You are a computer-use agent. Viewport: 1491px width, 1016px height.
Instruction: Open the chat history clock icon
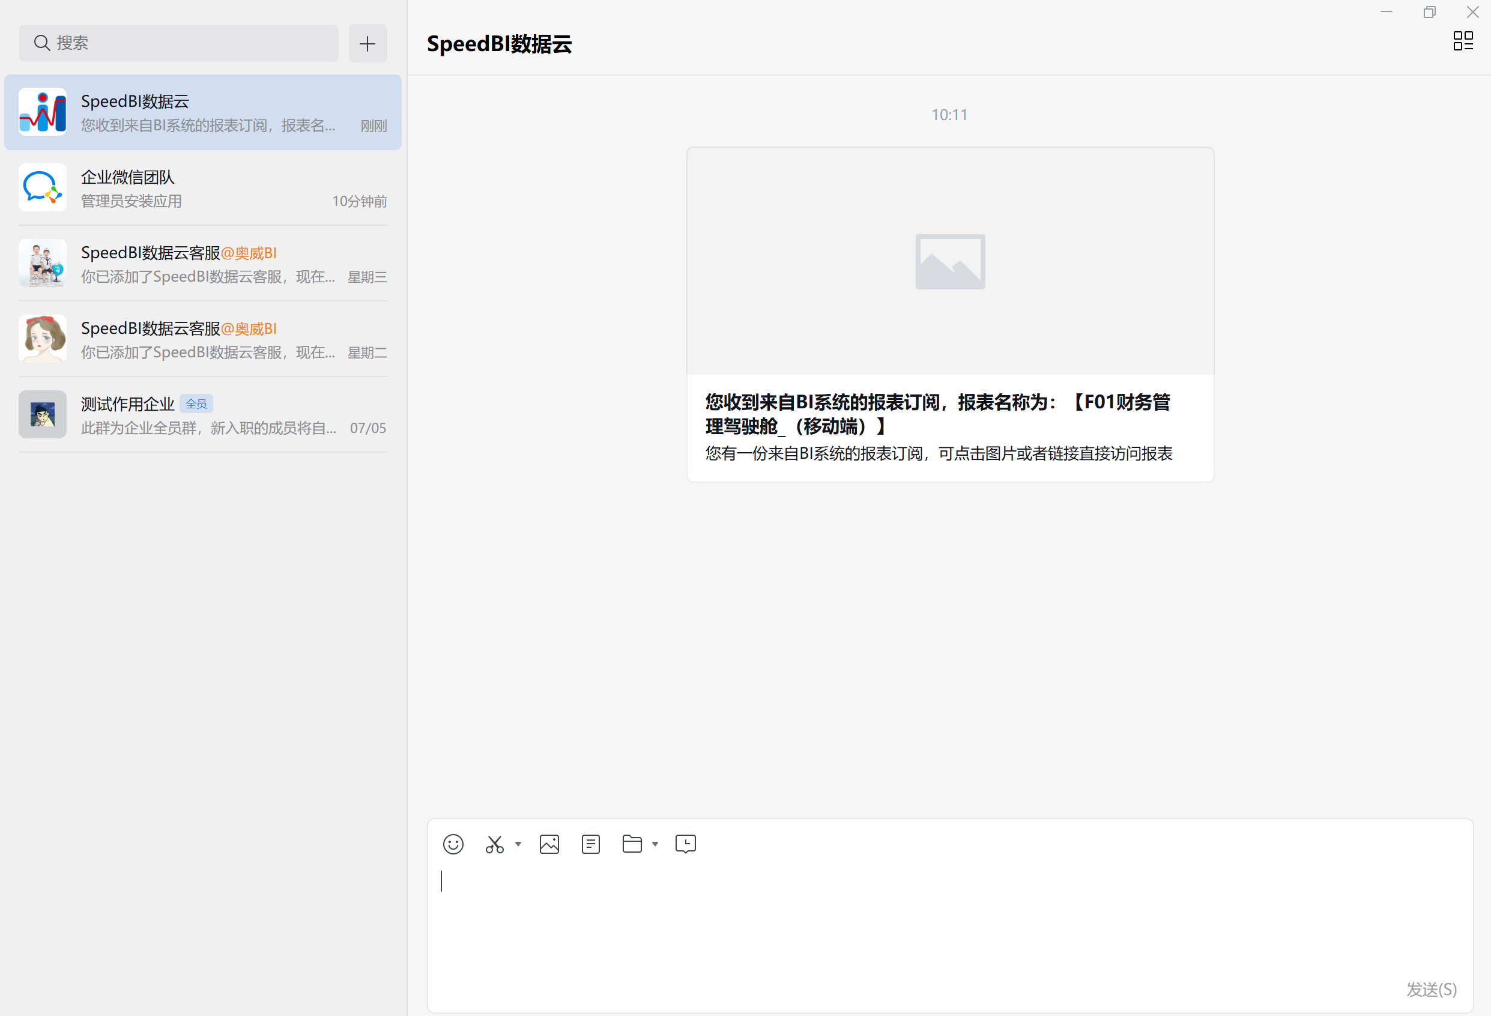coord(686,844)
